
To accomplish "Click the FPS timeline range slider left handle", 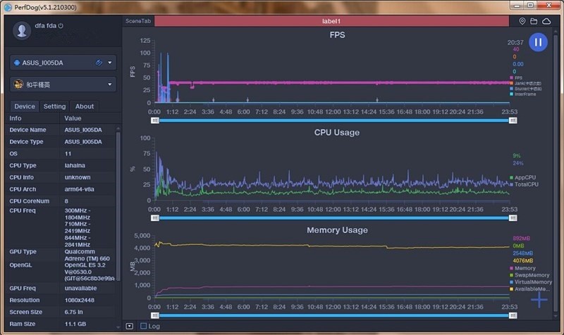I will (155, 120).
